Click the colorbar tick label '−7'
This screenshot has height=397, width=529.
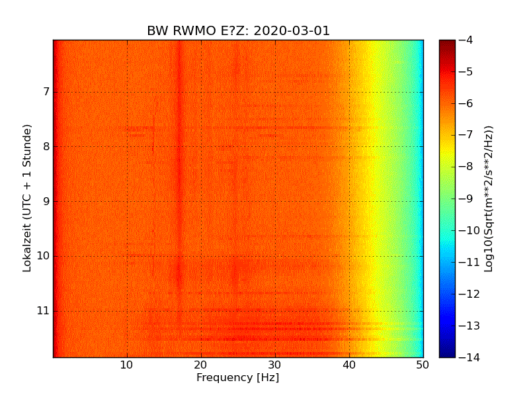466,135
